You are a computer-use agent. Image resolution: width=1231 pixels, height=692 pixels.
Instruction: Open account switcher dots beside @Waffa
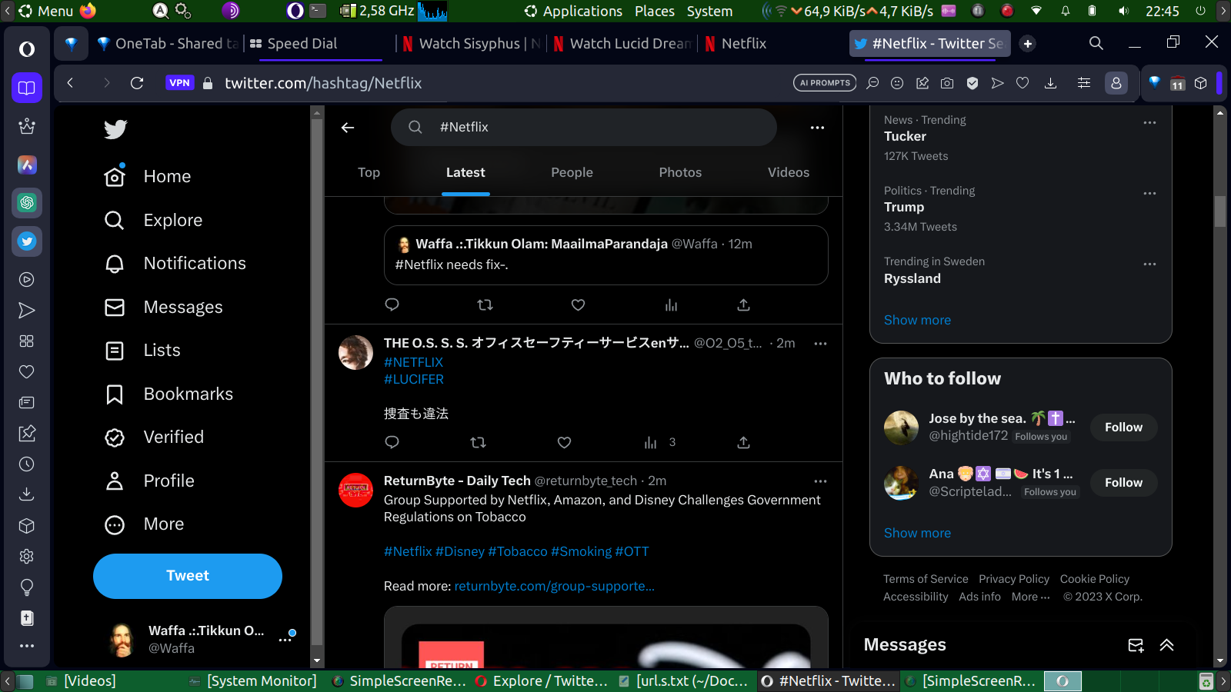(x=285, y=640)
